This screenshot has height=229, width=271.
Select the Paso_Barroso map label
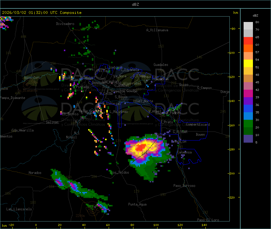[184, 186]
